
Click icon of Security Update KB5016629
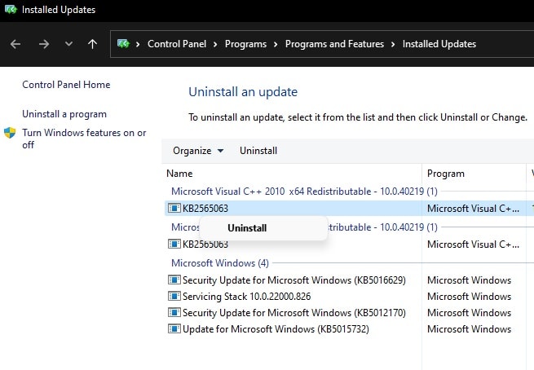tap(174, 280)
